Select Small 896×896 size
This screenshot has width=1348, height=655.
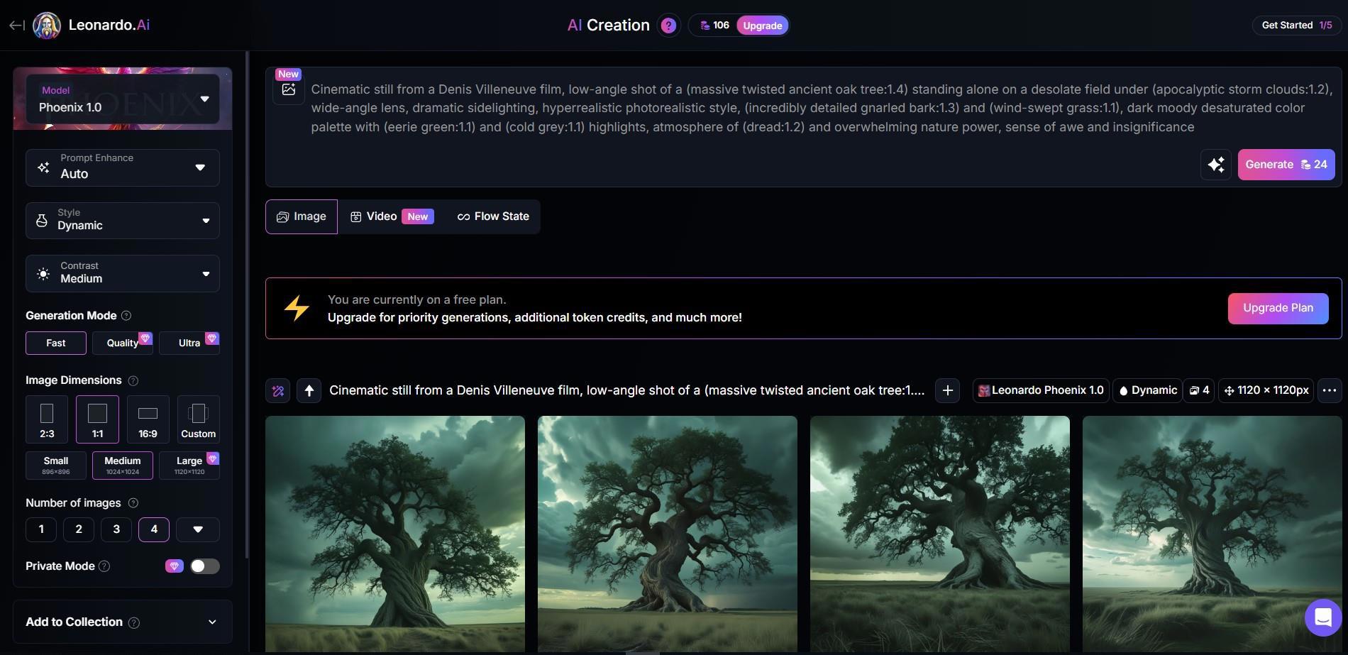(56, 466)
